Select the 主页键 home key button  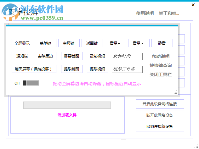point(69,43)
